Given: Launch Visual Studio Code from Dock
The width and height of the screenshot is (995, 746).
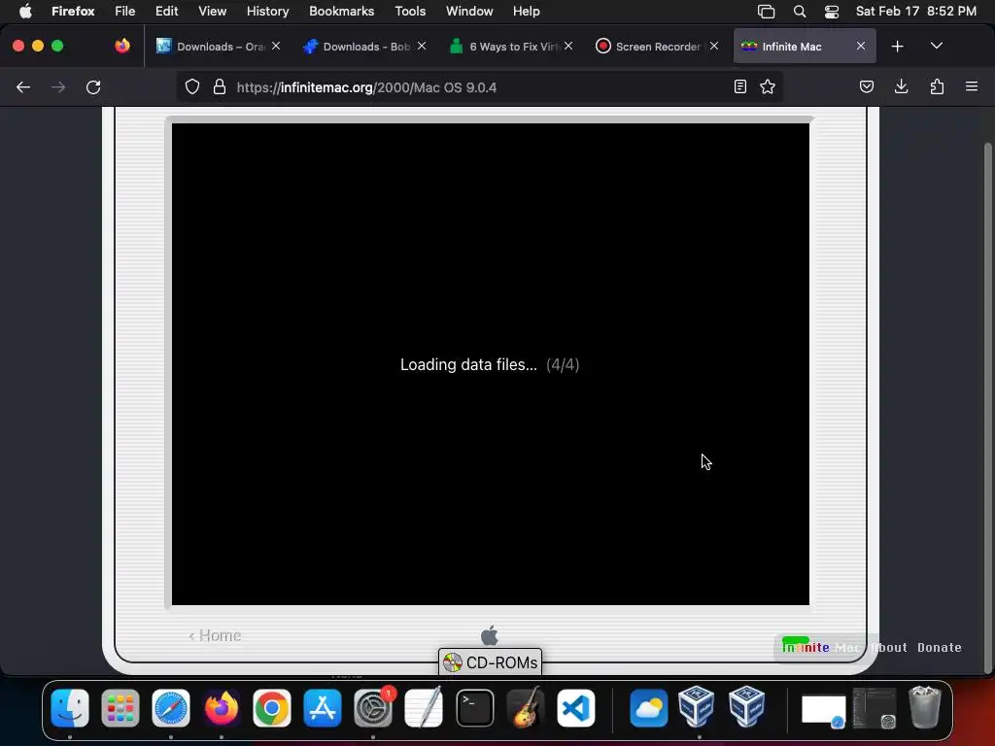Looking at the screenshot, I should tap(576, 708).
